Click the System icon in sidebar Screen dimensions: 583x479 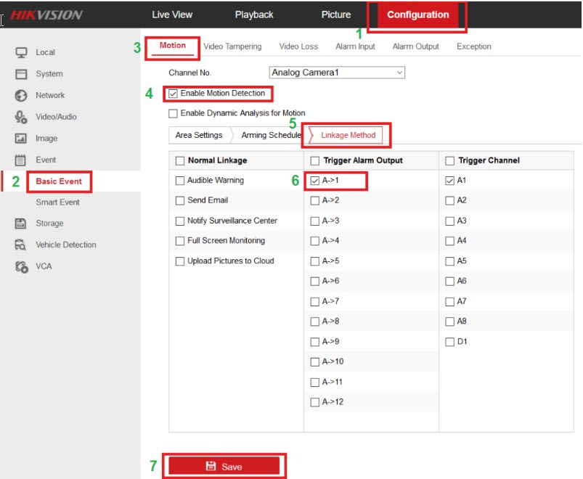[21, 74]
